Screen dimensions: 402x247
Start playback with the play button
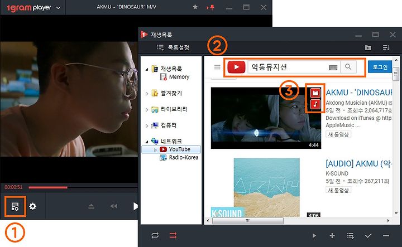click(x=135, y=206)
